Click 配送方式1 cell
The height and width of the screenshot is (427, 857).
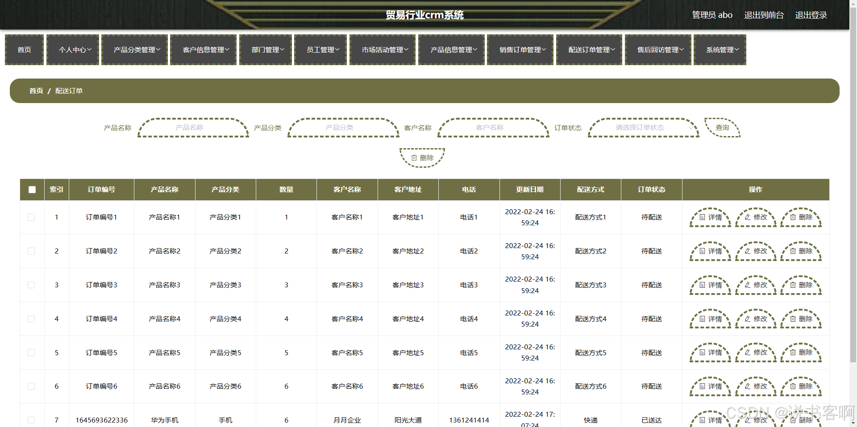[x=591, y=217]
